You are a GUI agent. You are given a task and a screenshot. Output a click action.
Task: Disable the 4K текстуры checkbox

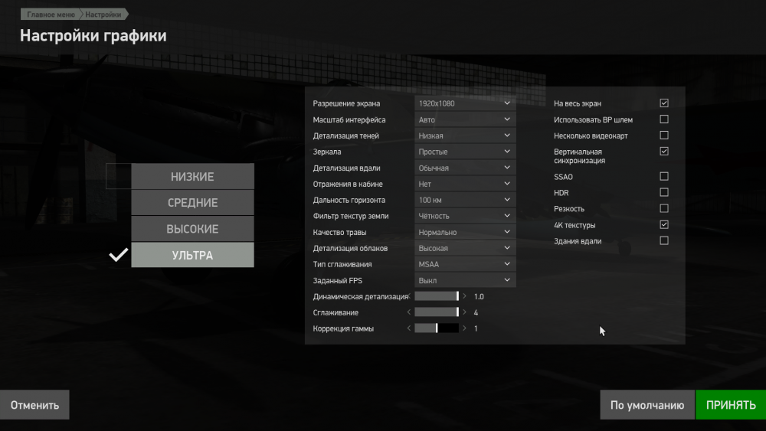pyautogui.click(x=664, y=224)
